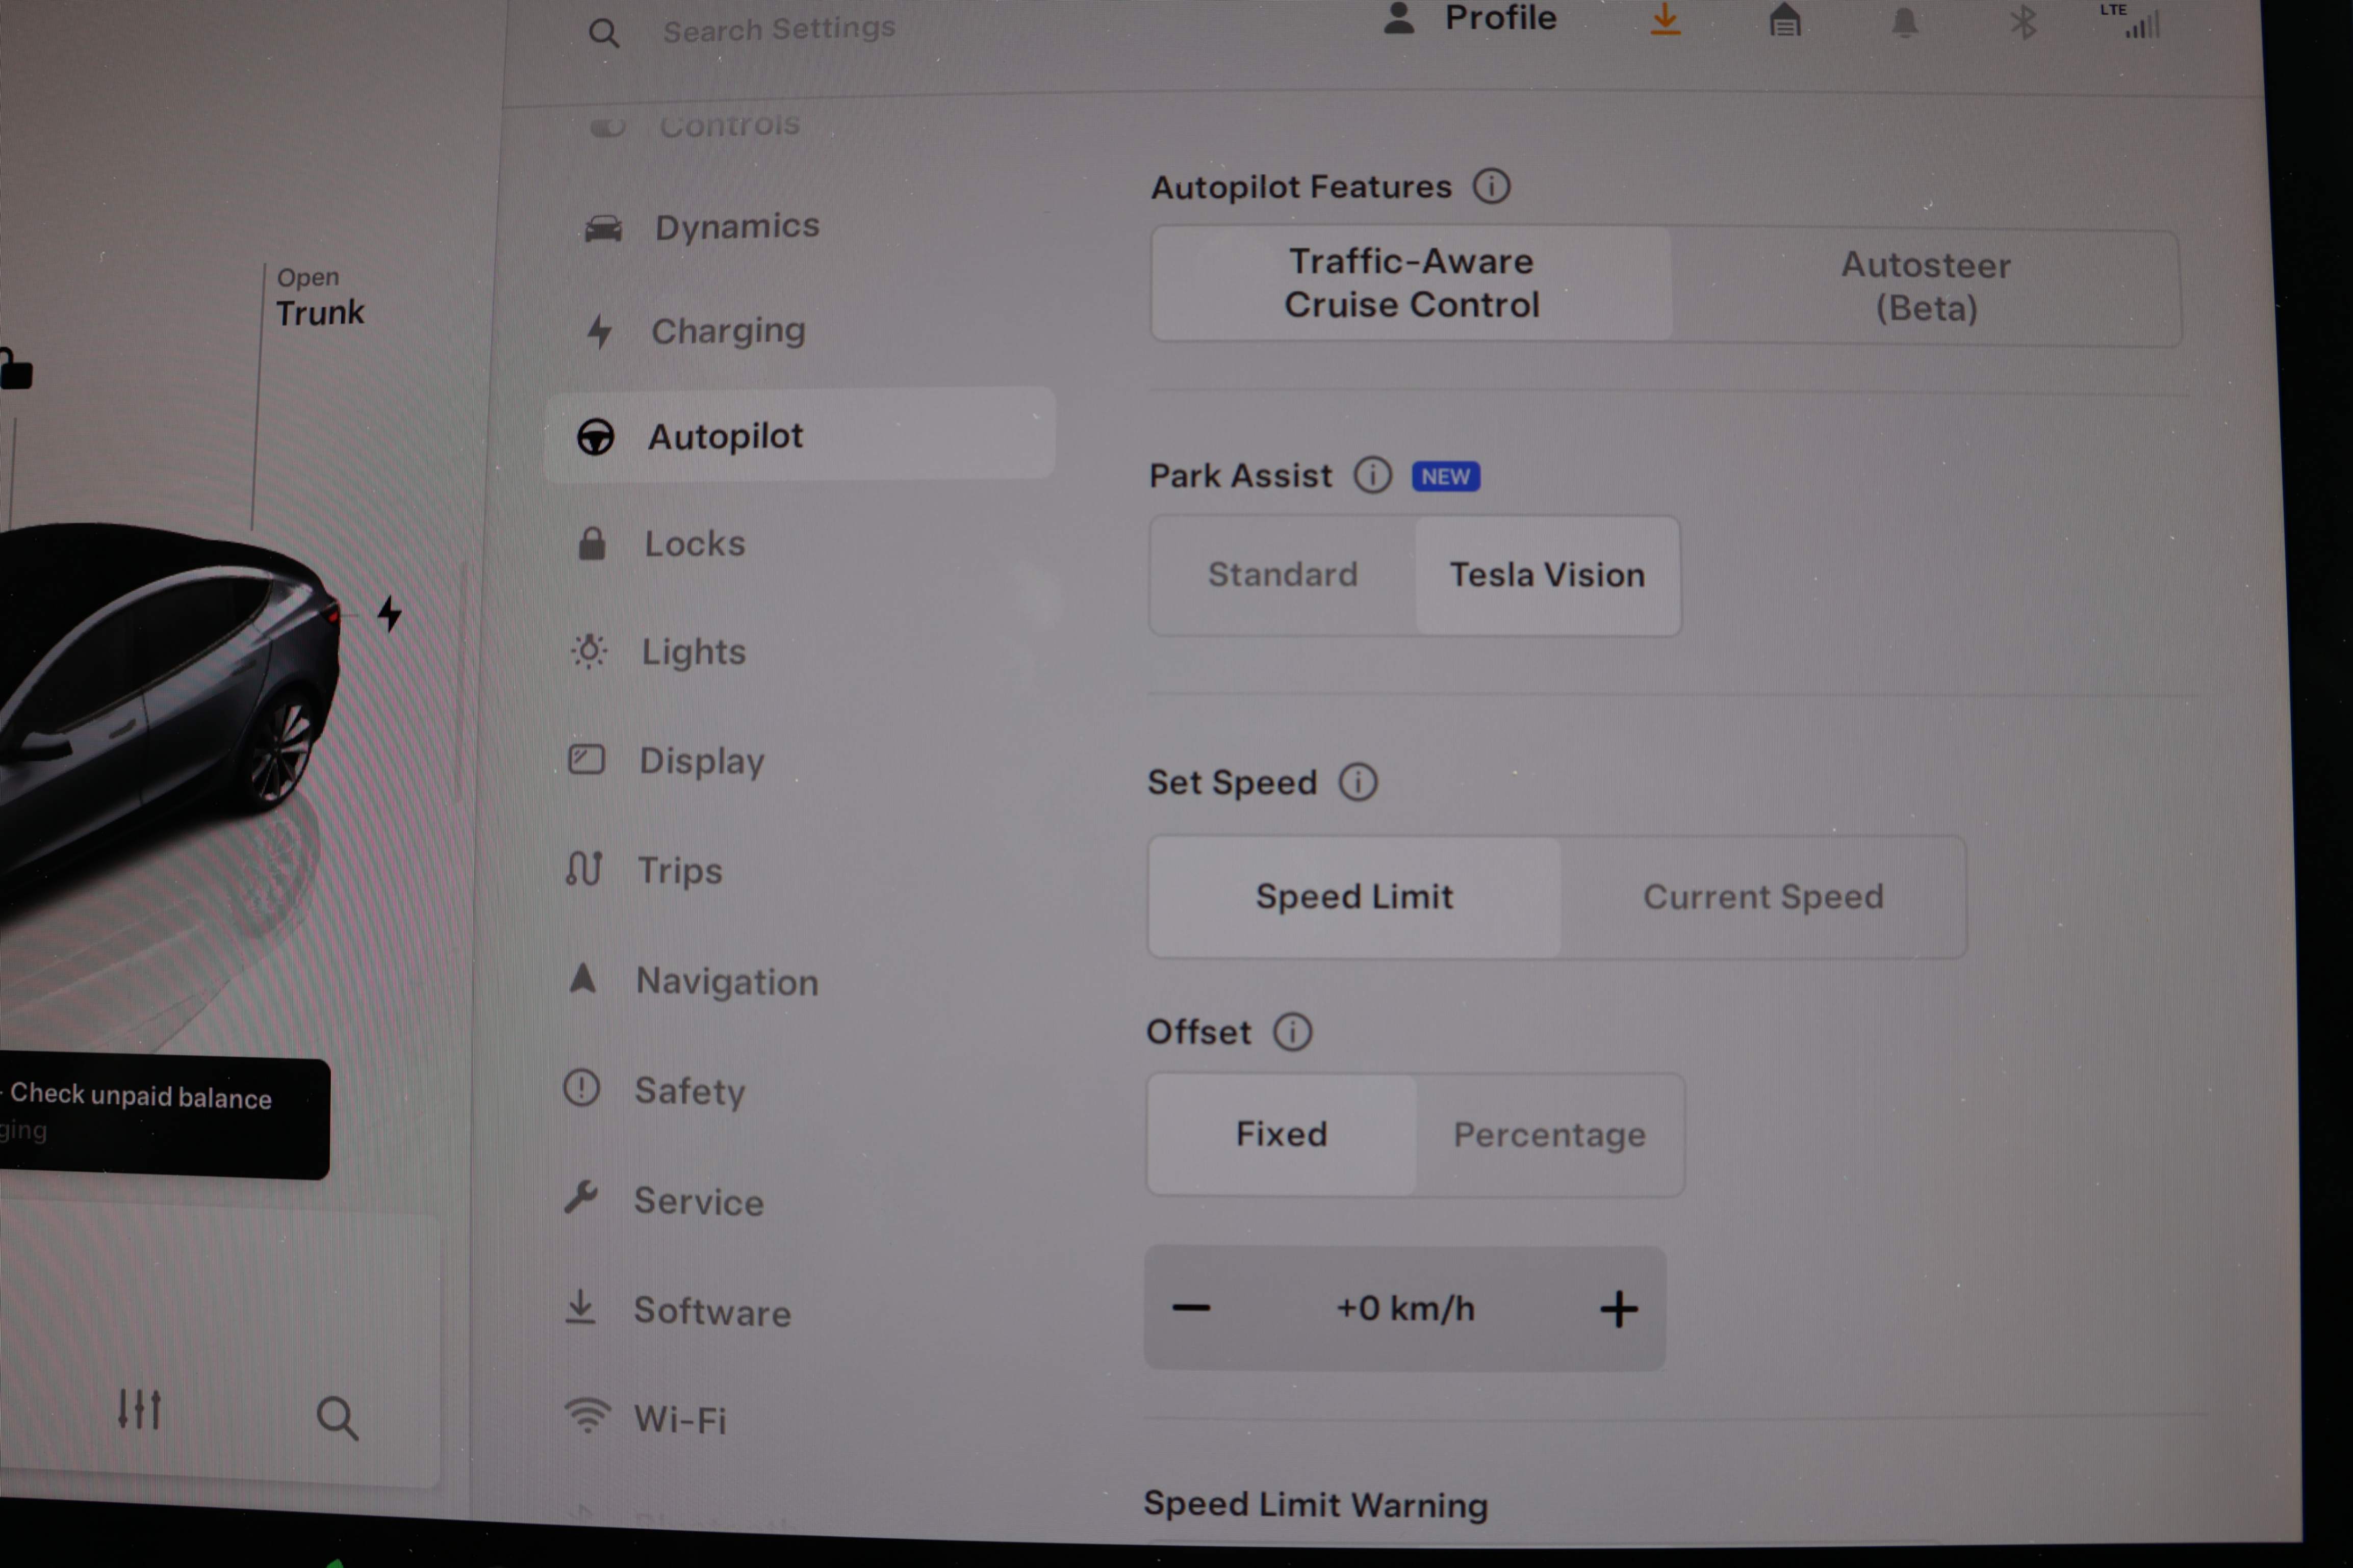Screen dimensions: 2353x1568
Task: Click the Display screen icon
Action: point(586,759)
